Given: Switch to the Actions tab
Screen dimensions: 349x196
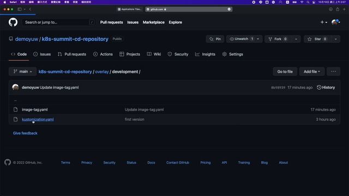Looking at the screenshot, I should point(103,54).
